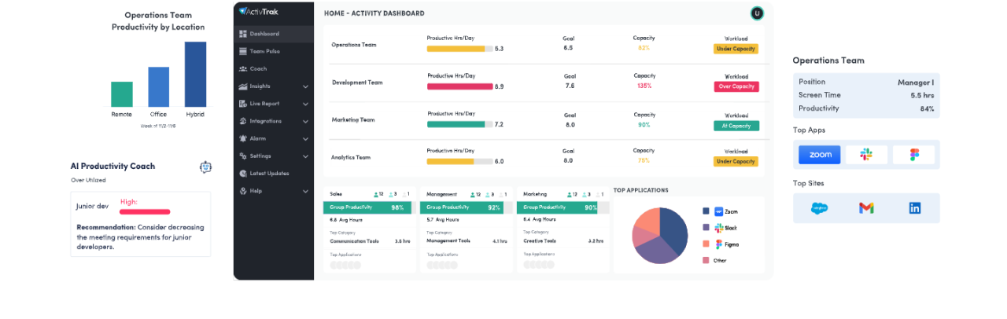Click the Integrations icon in sidebar

(243, 121)
